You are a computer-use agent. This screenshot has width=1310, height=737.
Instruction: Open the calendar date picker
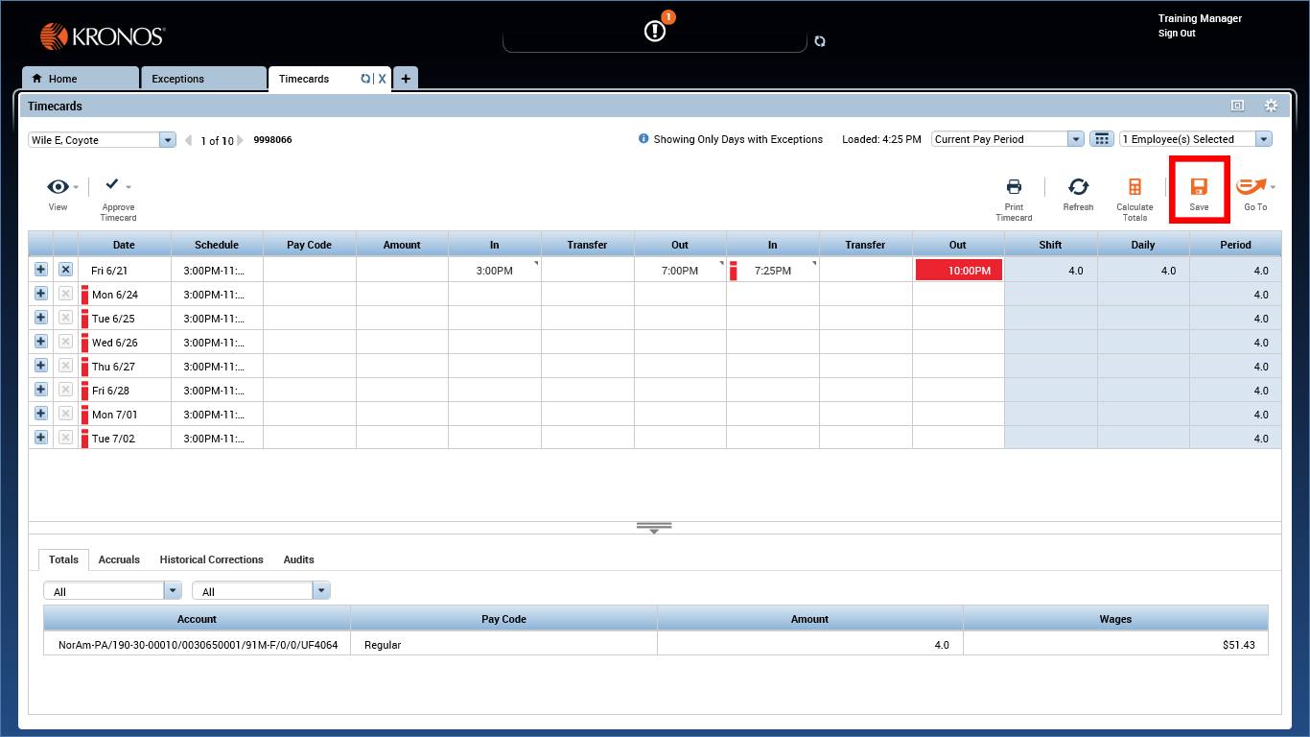(x=1101, y=138)
